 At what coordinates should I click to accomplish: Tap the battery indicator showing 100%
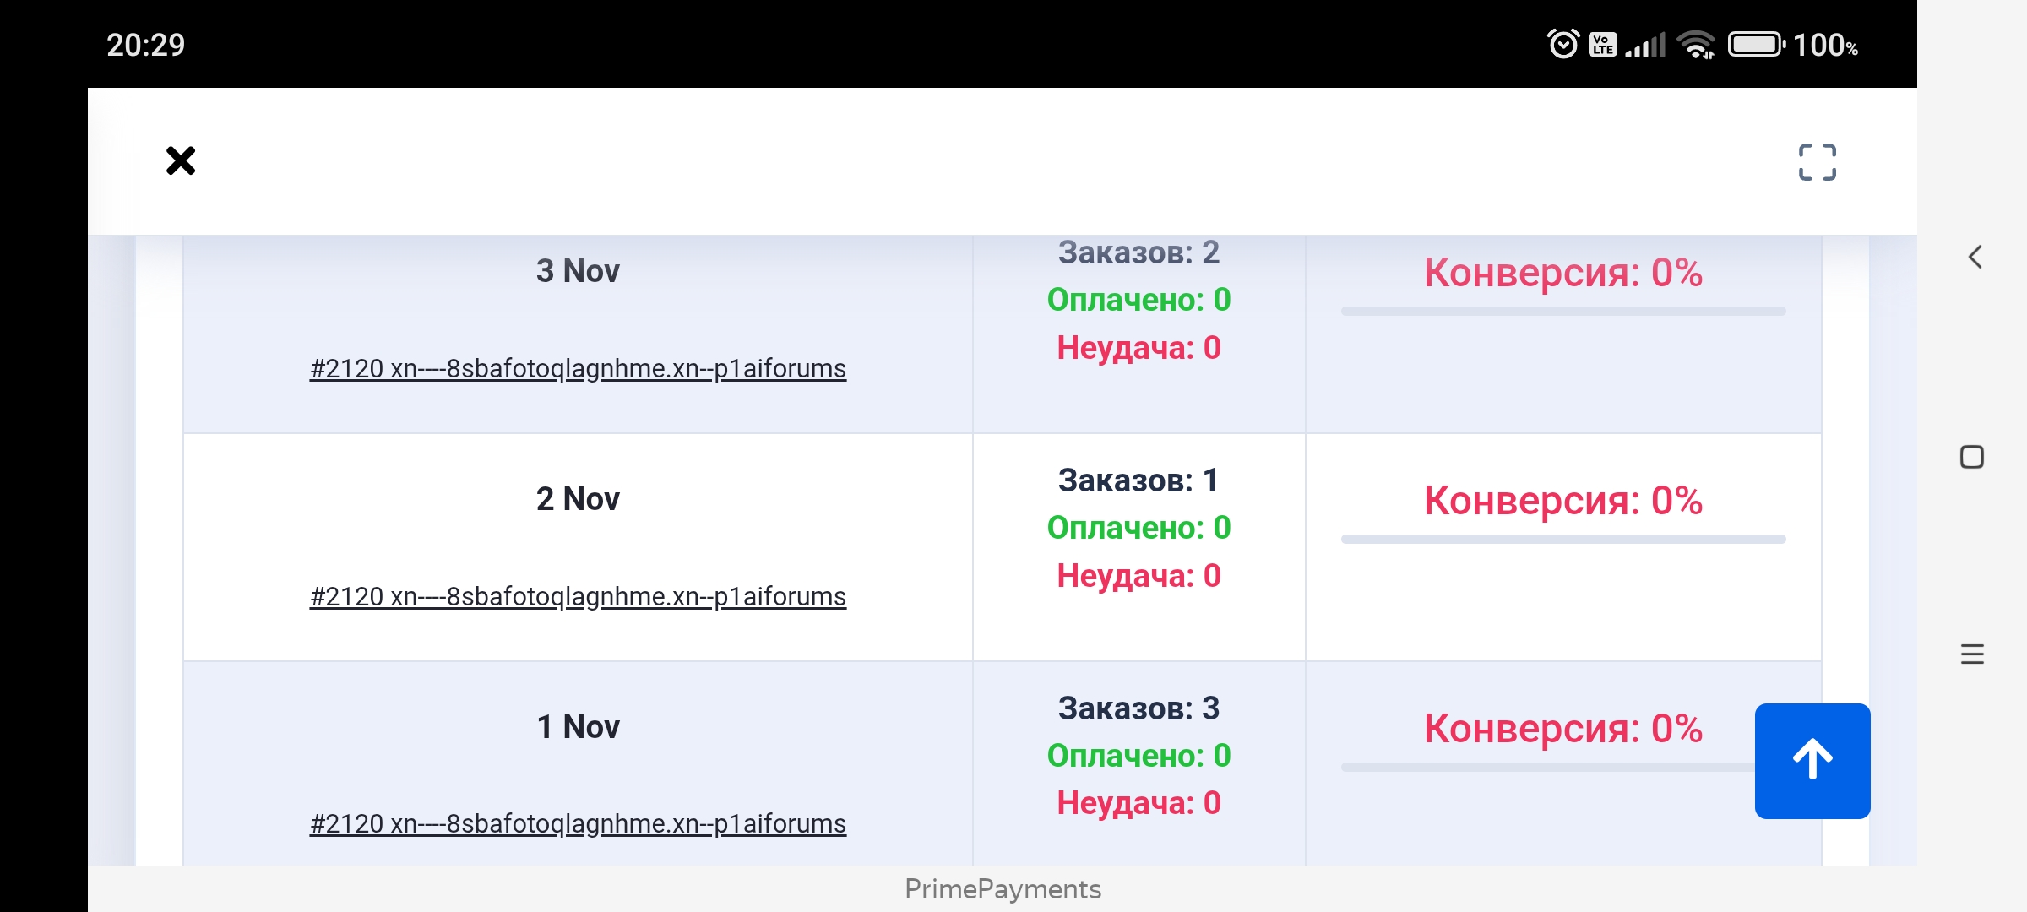point(1757,45)
